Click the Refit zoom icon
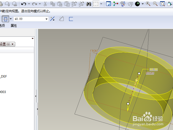This screenshot has height=130, width=173. pyautogui.click(x=162, y=4)
